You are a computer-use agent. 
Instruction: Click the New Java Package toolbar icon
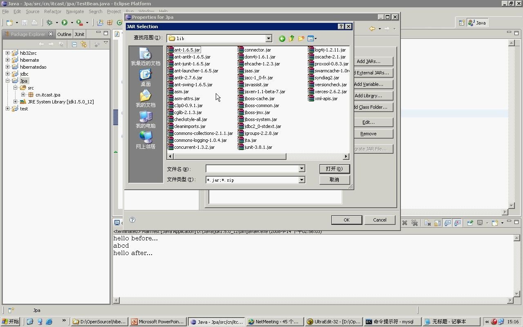(x=110, y=23)
